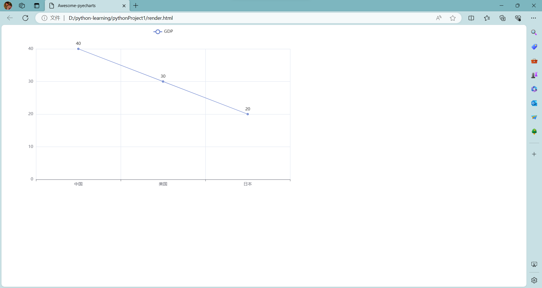Screen dimensions: 542x288
Task: Open split screen view
Action: (471, 18)
